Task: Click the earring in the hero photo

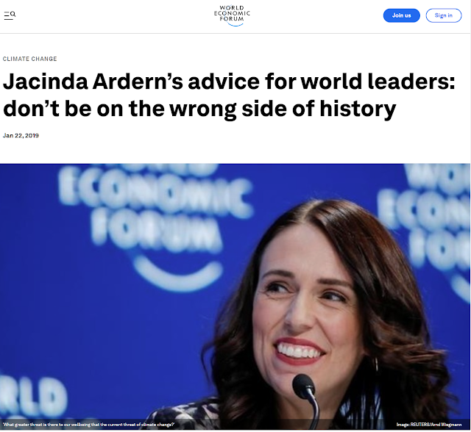Action: (x=375, y=364)
